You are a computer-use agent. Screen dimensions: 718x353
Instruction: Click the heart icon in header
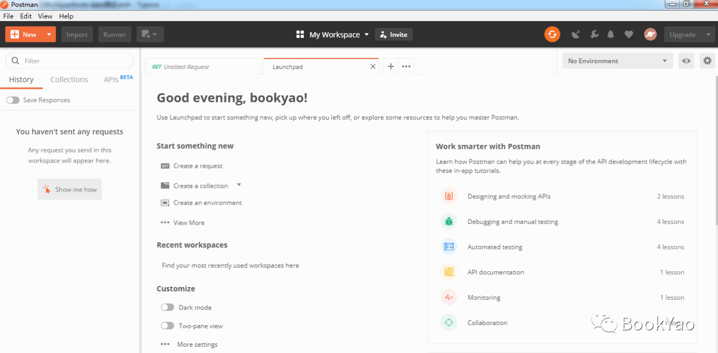629,34
